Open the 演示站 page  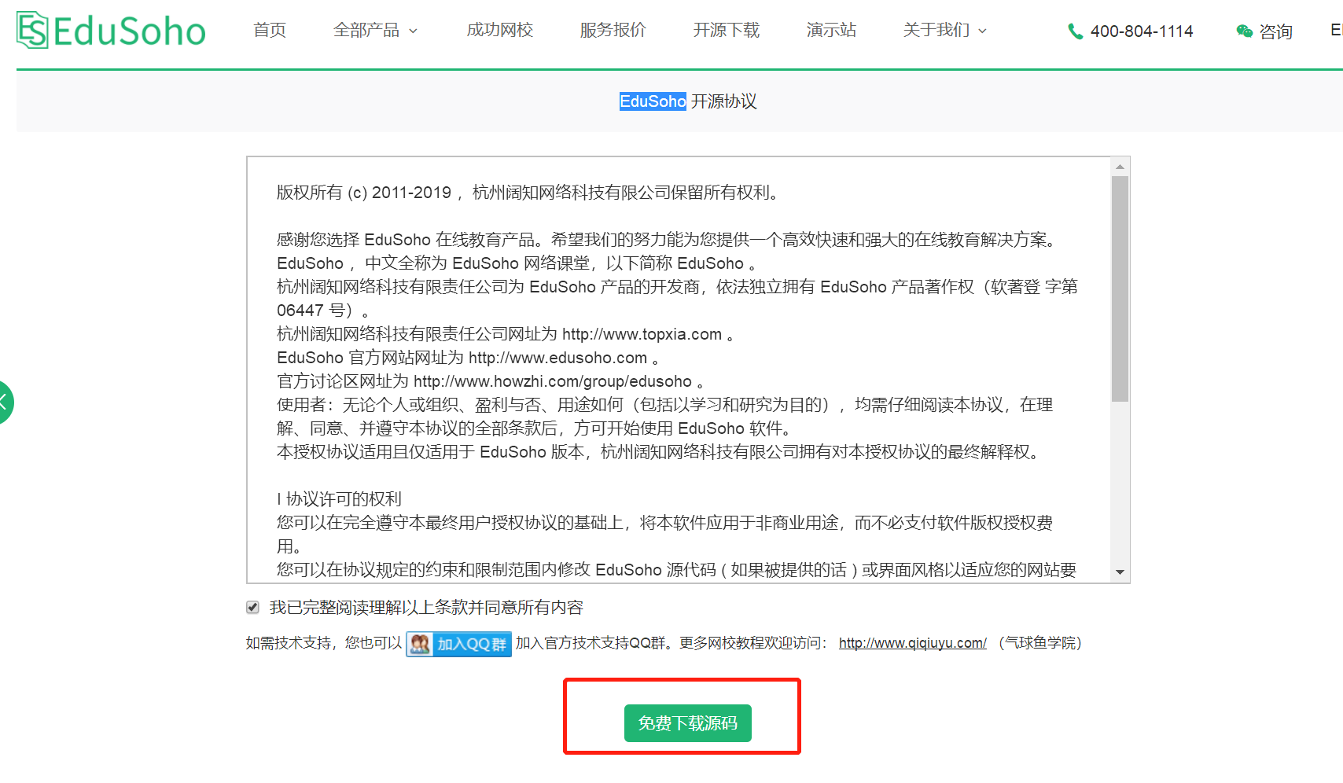coord(831,30)
